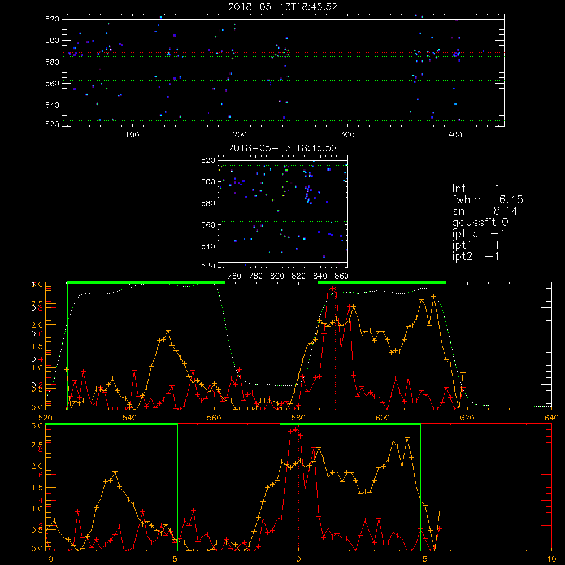The image size is (565, 565).
Task: Select the 'ipt_c -1' line
Action: click(x=479, y=234)
